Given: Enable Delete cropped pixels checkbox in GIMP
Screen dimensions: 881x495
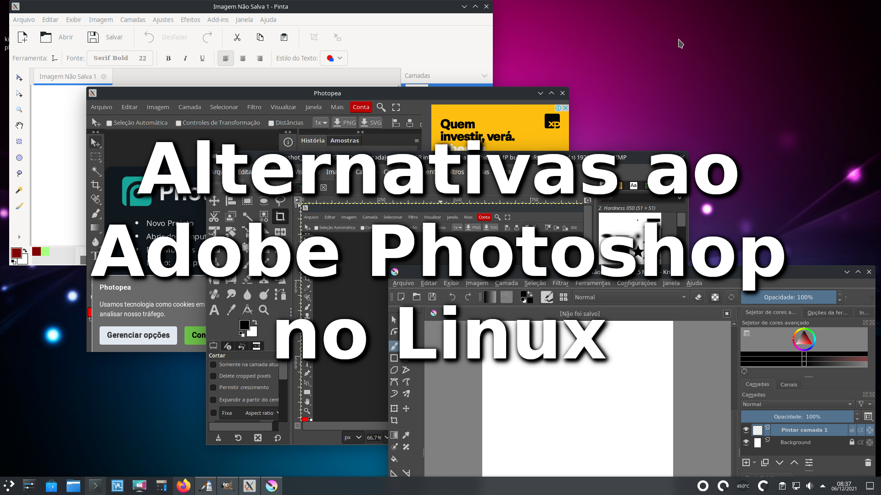Looking at the screenshot, I should tap(213, 376).
